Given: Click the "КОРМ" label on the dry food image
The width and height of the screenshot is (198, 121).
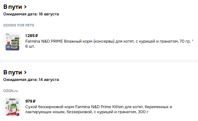Looking at the screenshot, I should coord(12,99).
